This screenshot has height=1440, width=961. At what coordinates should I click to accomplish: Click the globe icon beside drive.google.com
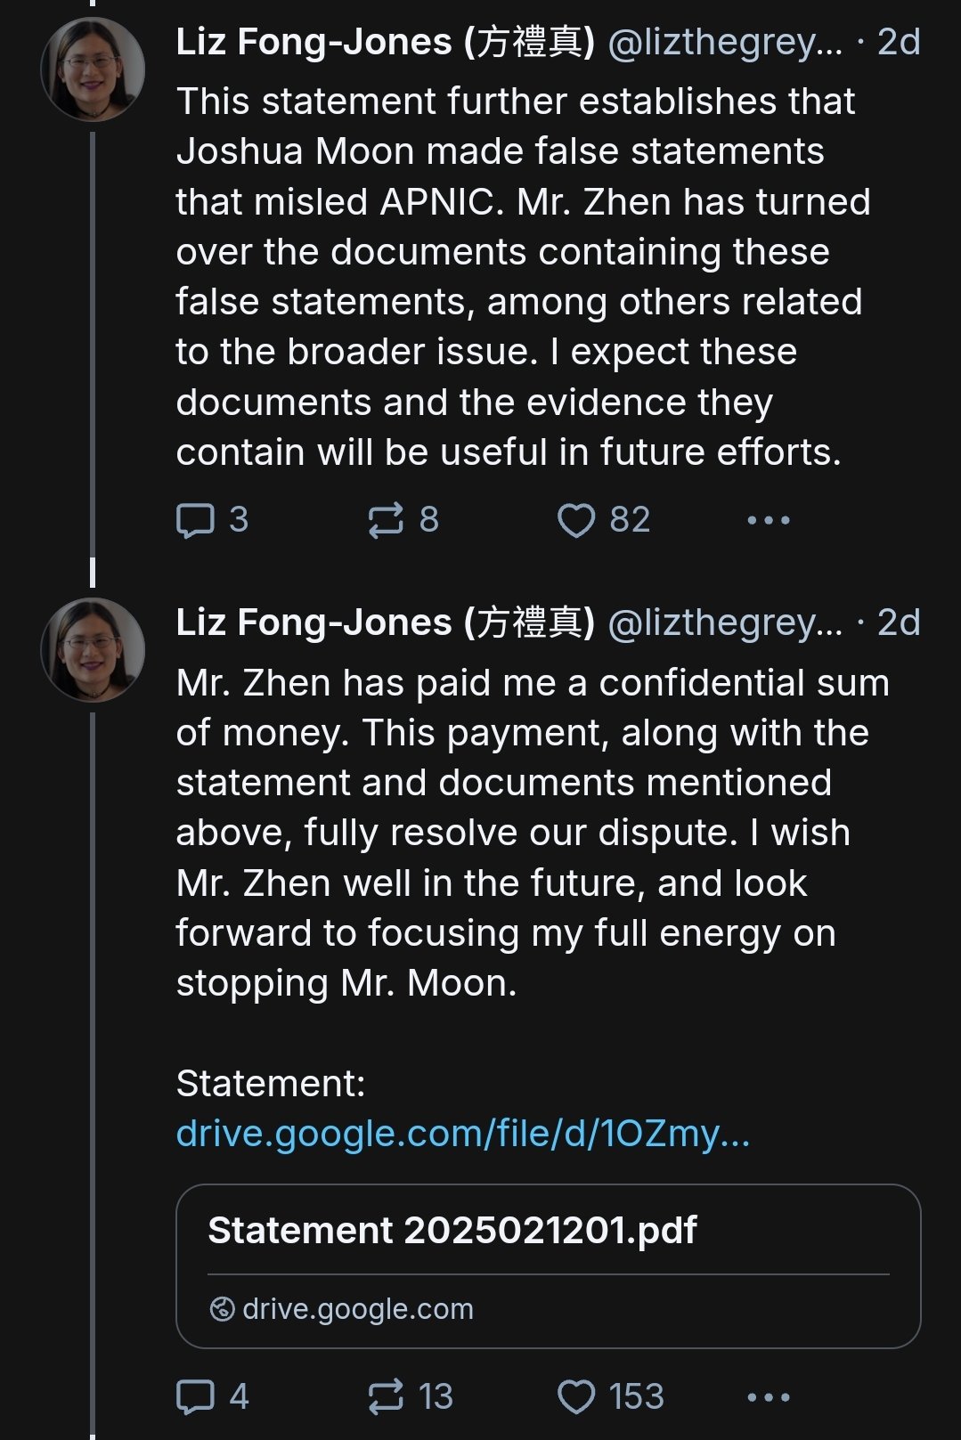(222, 1309)
